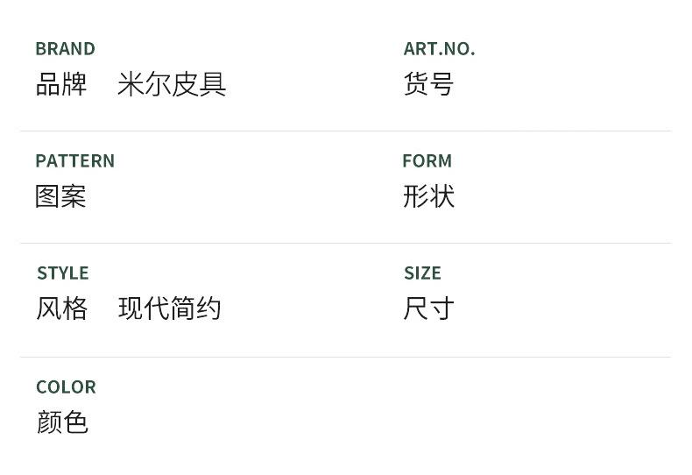Image resolution: width=692 pixels, height=475 pixels.
Task: Select the 货号 label text
Action: click(428, 84)
